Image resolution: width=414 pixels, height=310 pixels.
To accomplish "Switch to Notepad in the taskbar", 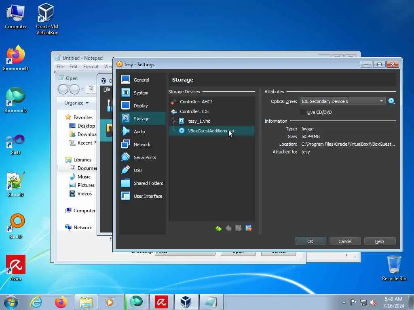I will [211, 302].
